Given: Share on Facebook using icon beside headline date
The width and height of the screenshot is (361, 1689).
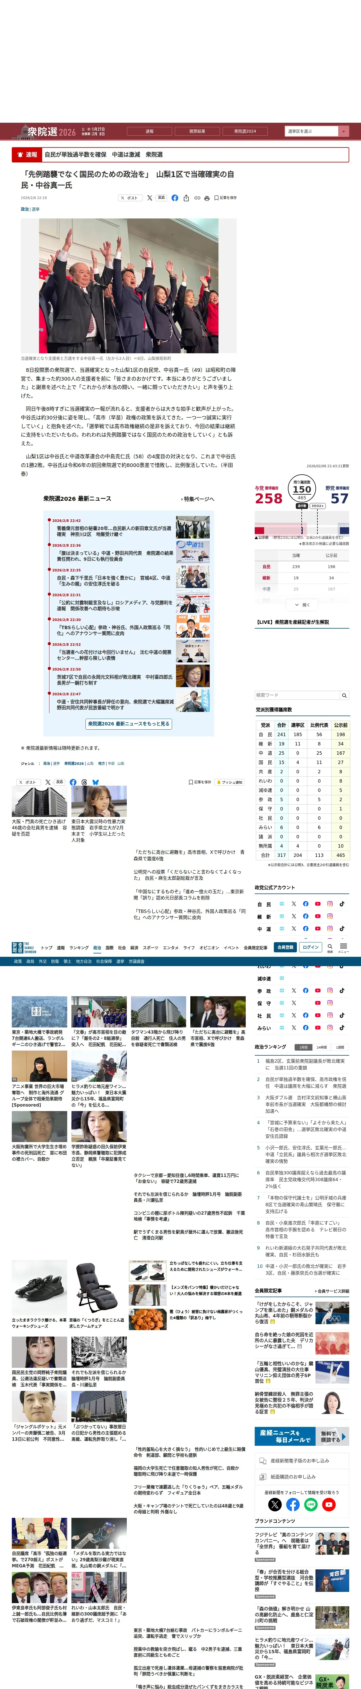Looking at the screenshot, I should (x=175, y=197).
